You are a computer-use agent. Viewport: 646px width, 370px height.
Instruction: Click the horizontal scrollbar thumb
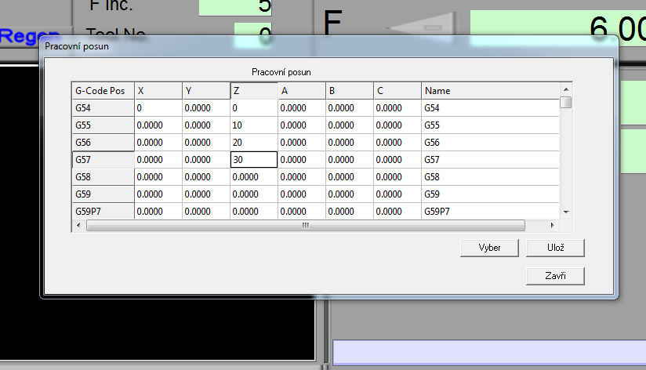(306, 225)
